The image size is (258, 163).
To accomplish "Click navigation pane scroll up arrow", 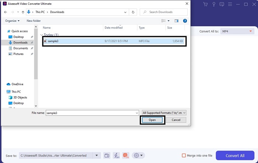I will [36, 27].
